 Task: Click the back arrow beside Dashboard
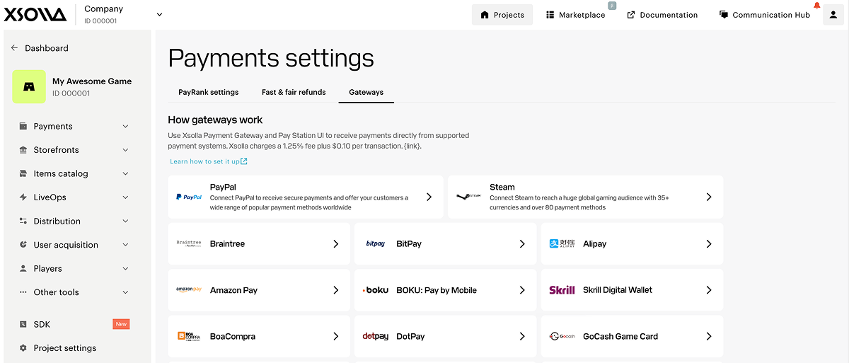click(x=15, y=48)
